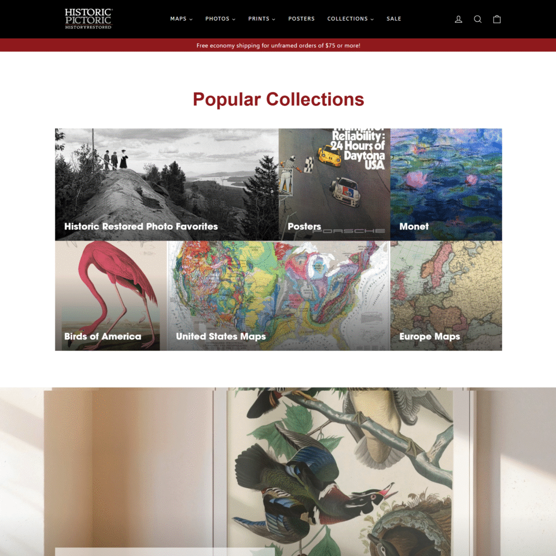Click the free economy shipping banner
The image size is (556, 556).
(x=278, y=46)
